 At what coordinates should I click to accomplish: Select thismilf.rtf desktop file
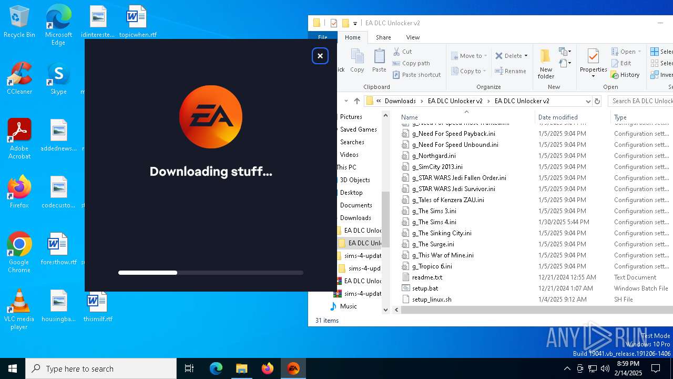[98, 306]
